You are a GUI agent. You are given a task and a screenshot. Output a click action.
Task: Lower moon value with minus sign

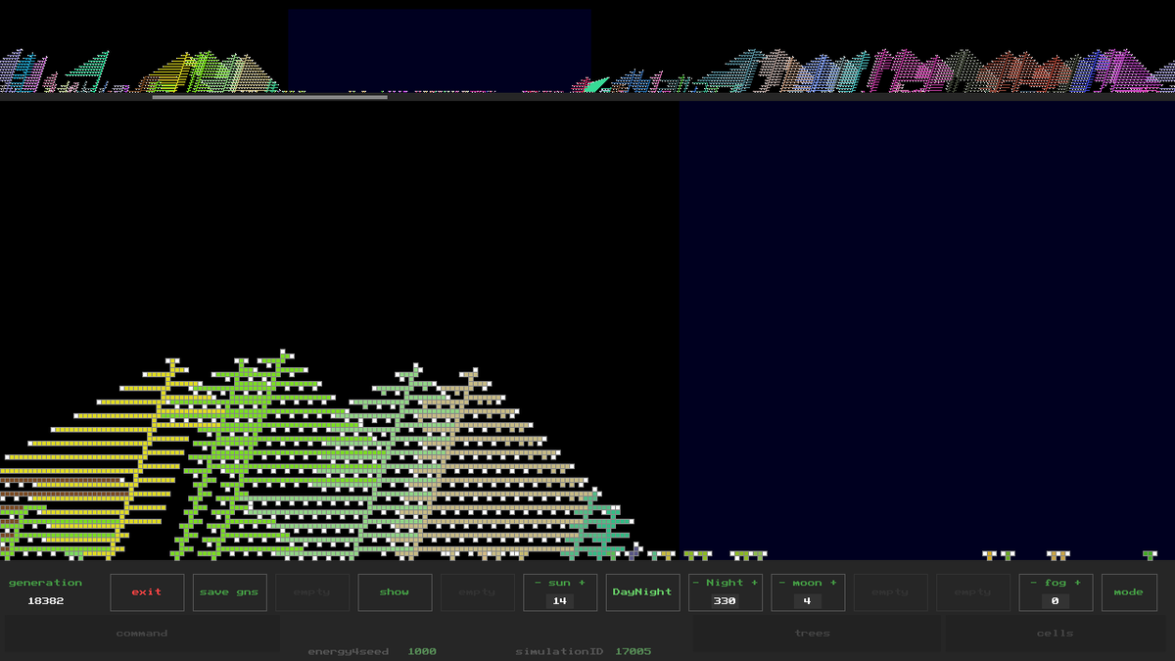[783, 583]
